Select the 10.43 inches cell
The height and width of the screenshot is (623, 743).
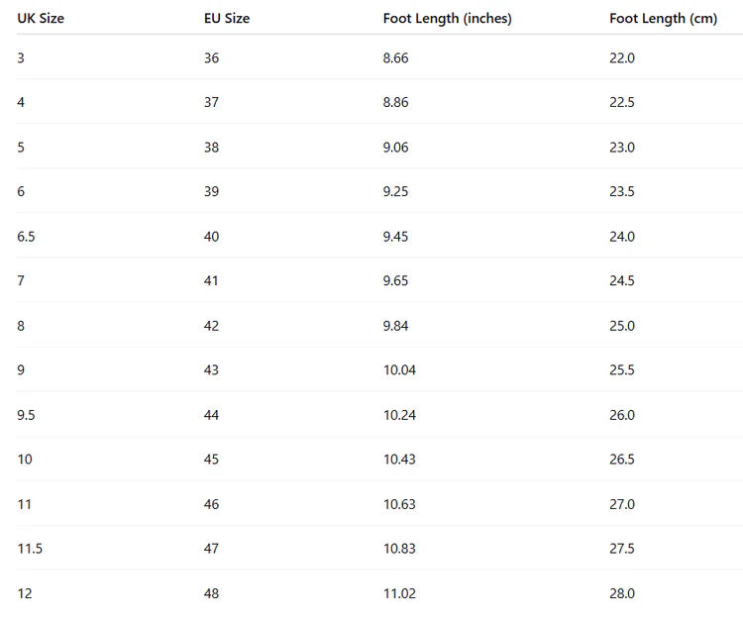(x=399, y=460)
